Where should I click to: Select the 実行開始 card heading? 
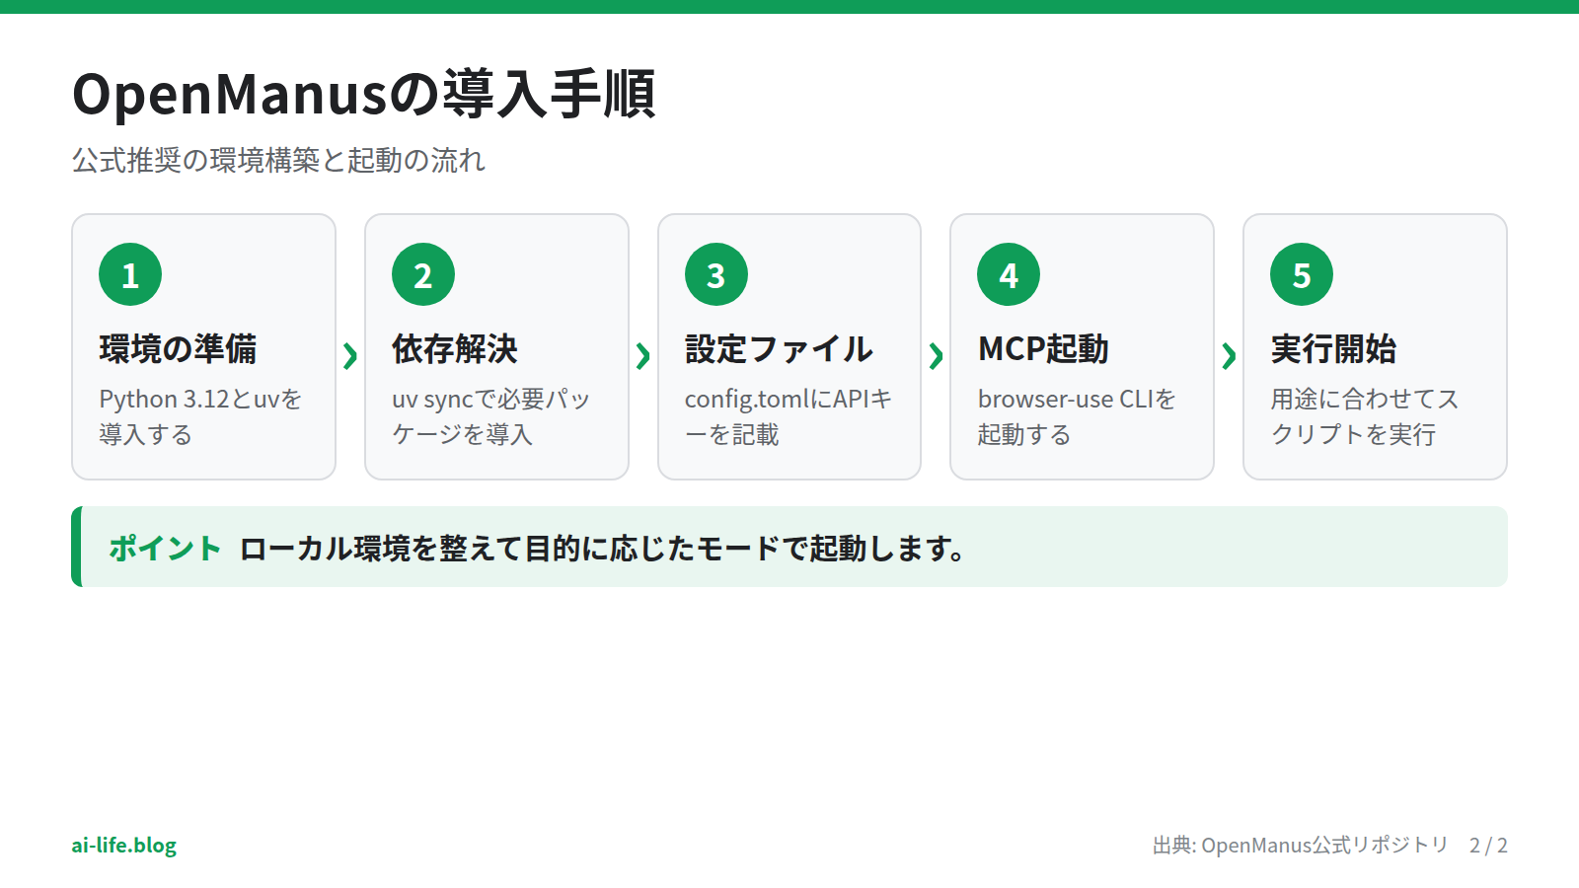pos(1333,349)
